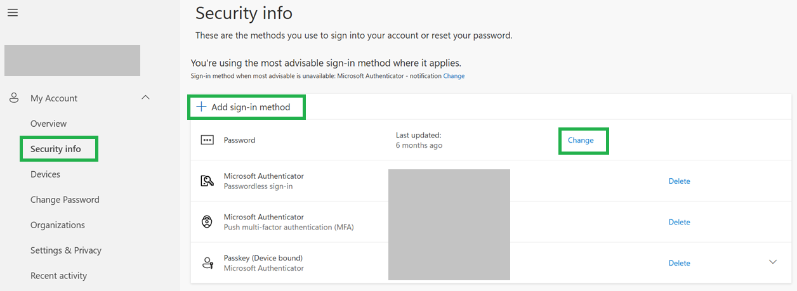Open Change Password in sidebar

click(65, 200)
